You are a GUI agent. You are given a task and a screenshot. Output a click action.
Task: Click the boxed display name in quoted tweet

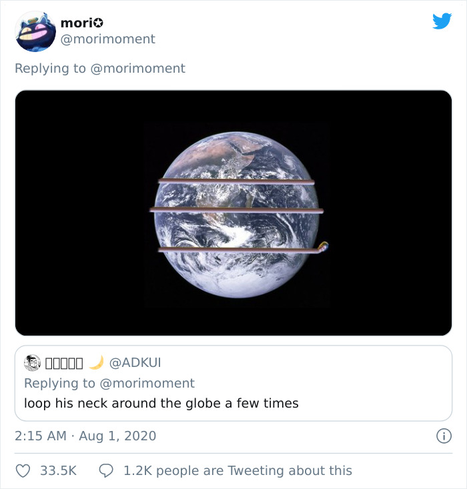pos(64,363)
